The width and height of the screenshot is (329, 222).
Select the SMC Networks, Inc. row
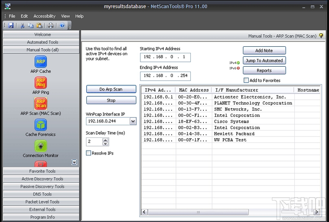pos(231,109)
